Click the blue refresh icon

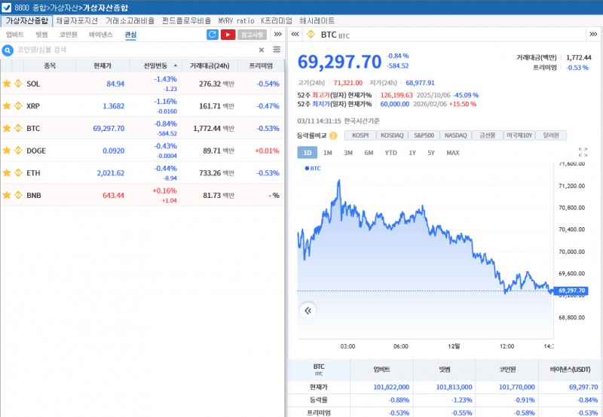click(x=213, y=35)
